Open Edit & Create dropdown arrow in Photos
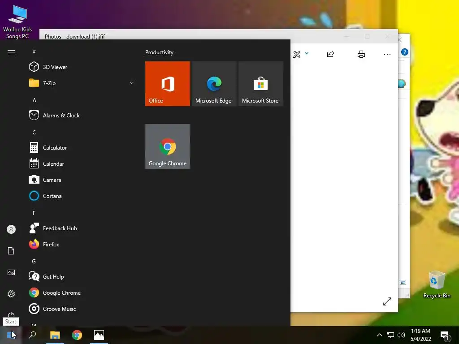 point(307,53)
